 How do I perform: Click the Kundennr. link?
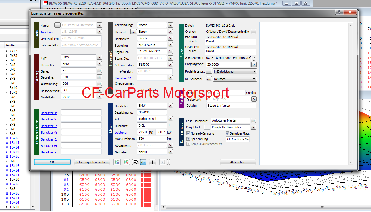tap(48, 32)
